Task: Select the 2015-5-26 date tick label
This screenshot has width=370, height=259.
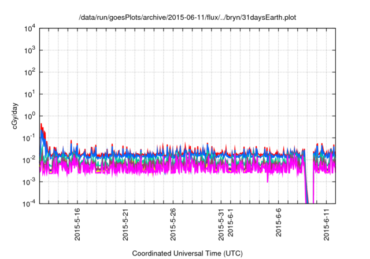Action: click(173, 225)
